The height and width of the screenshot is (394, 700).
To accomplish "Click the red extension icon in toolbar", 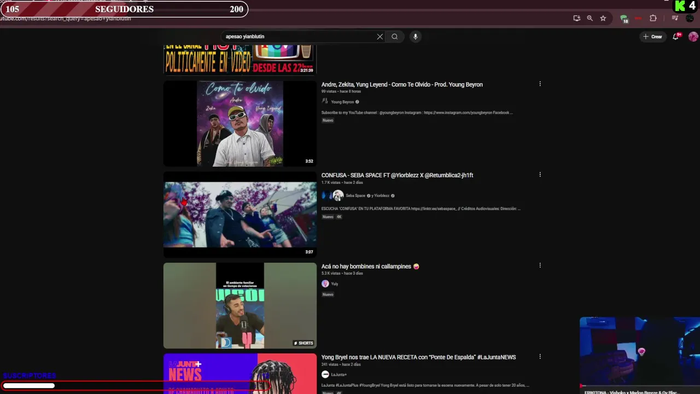I will click(x=638, y=18).
